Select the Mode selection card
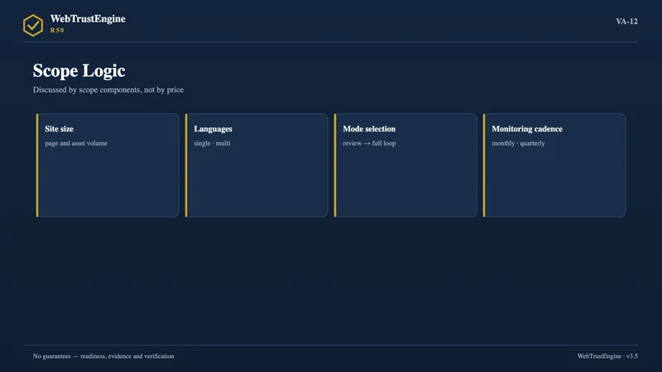 click(x=405, y=165)
